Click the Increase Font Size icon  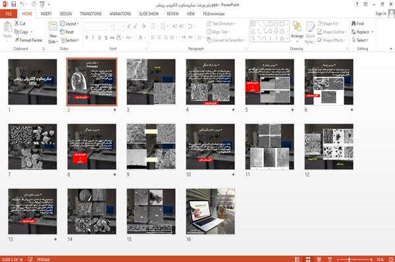pos(129,26)
